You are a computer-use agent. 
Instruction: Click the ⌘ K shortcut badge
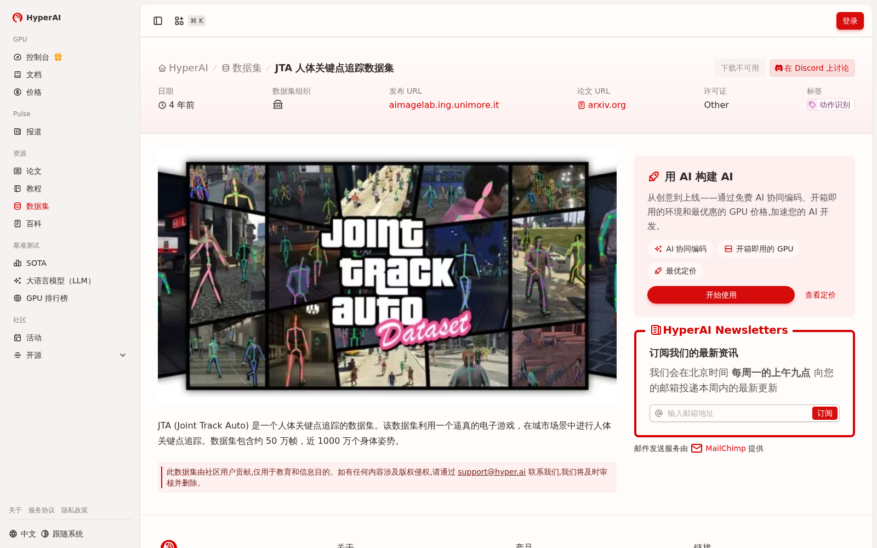[197, 21]
